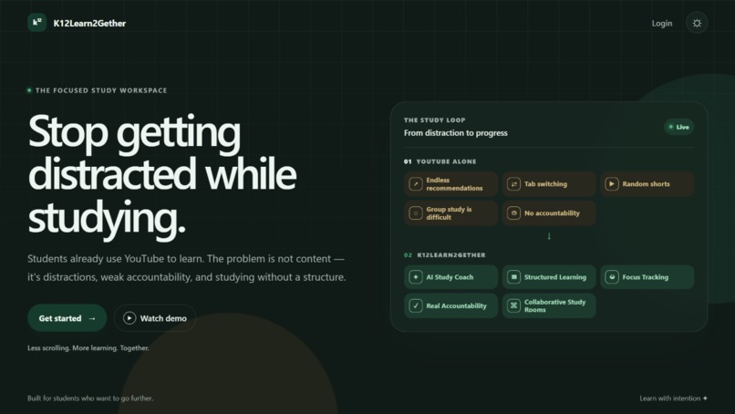This screenshot has width=735, height=414.
Task: Click the Watch demo button
Action: pyautogui.click(x=155, y=318)
